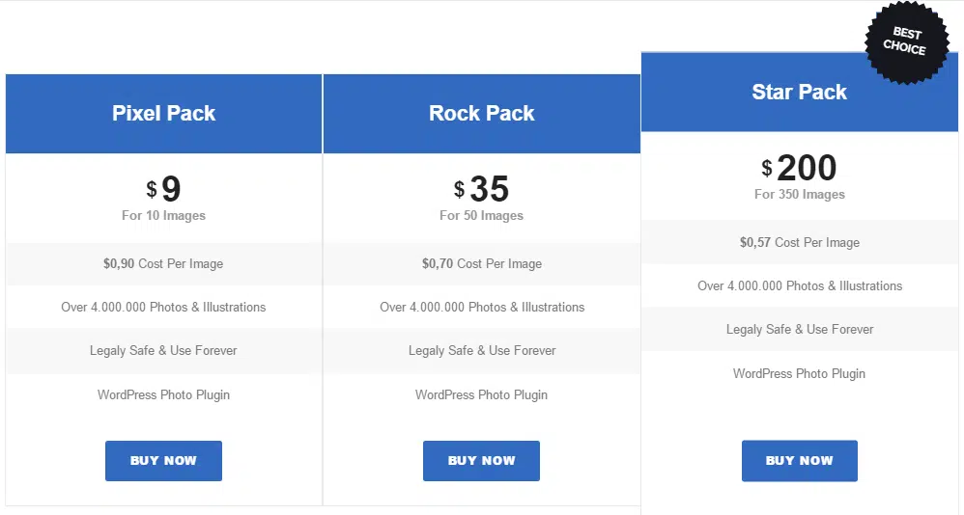964x515 pixels.
Task: Select the Star Pack header
Action: click(x=799, y=92)
